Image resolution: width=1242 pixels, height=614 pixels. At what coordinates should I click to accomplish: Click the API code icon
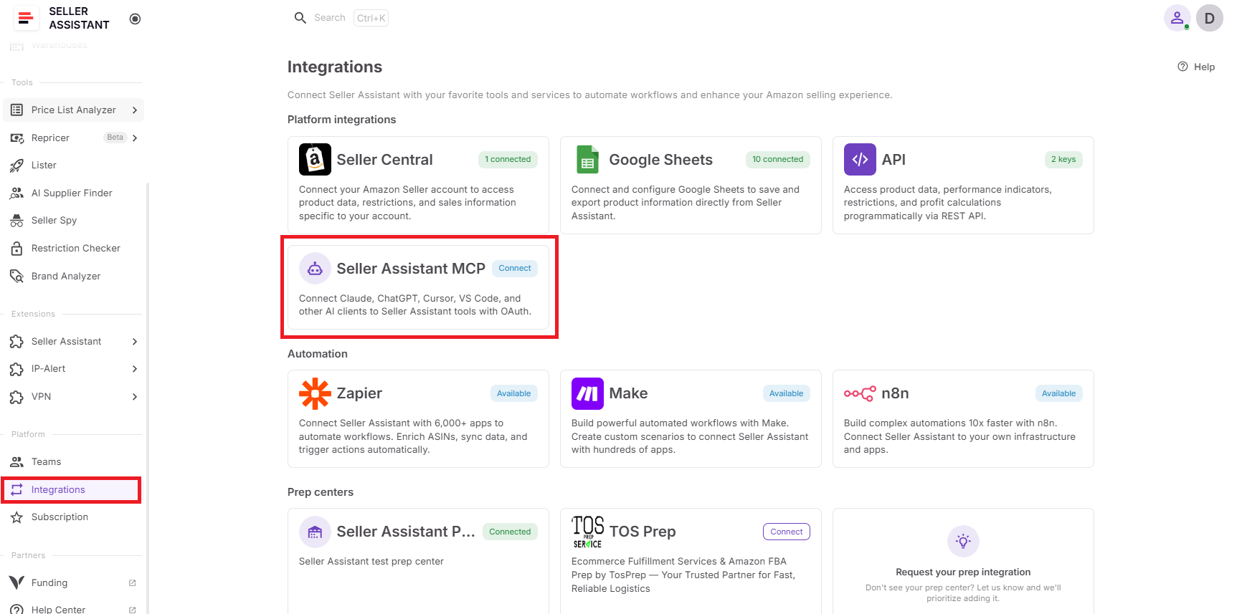tap(860, 160)
